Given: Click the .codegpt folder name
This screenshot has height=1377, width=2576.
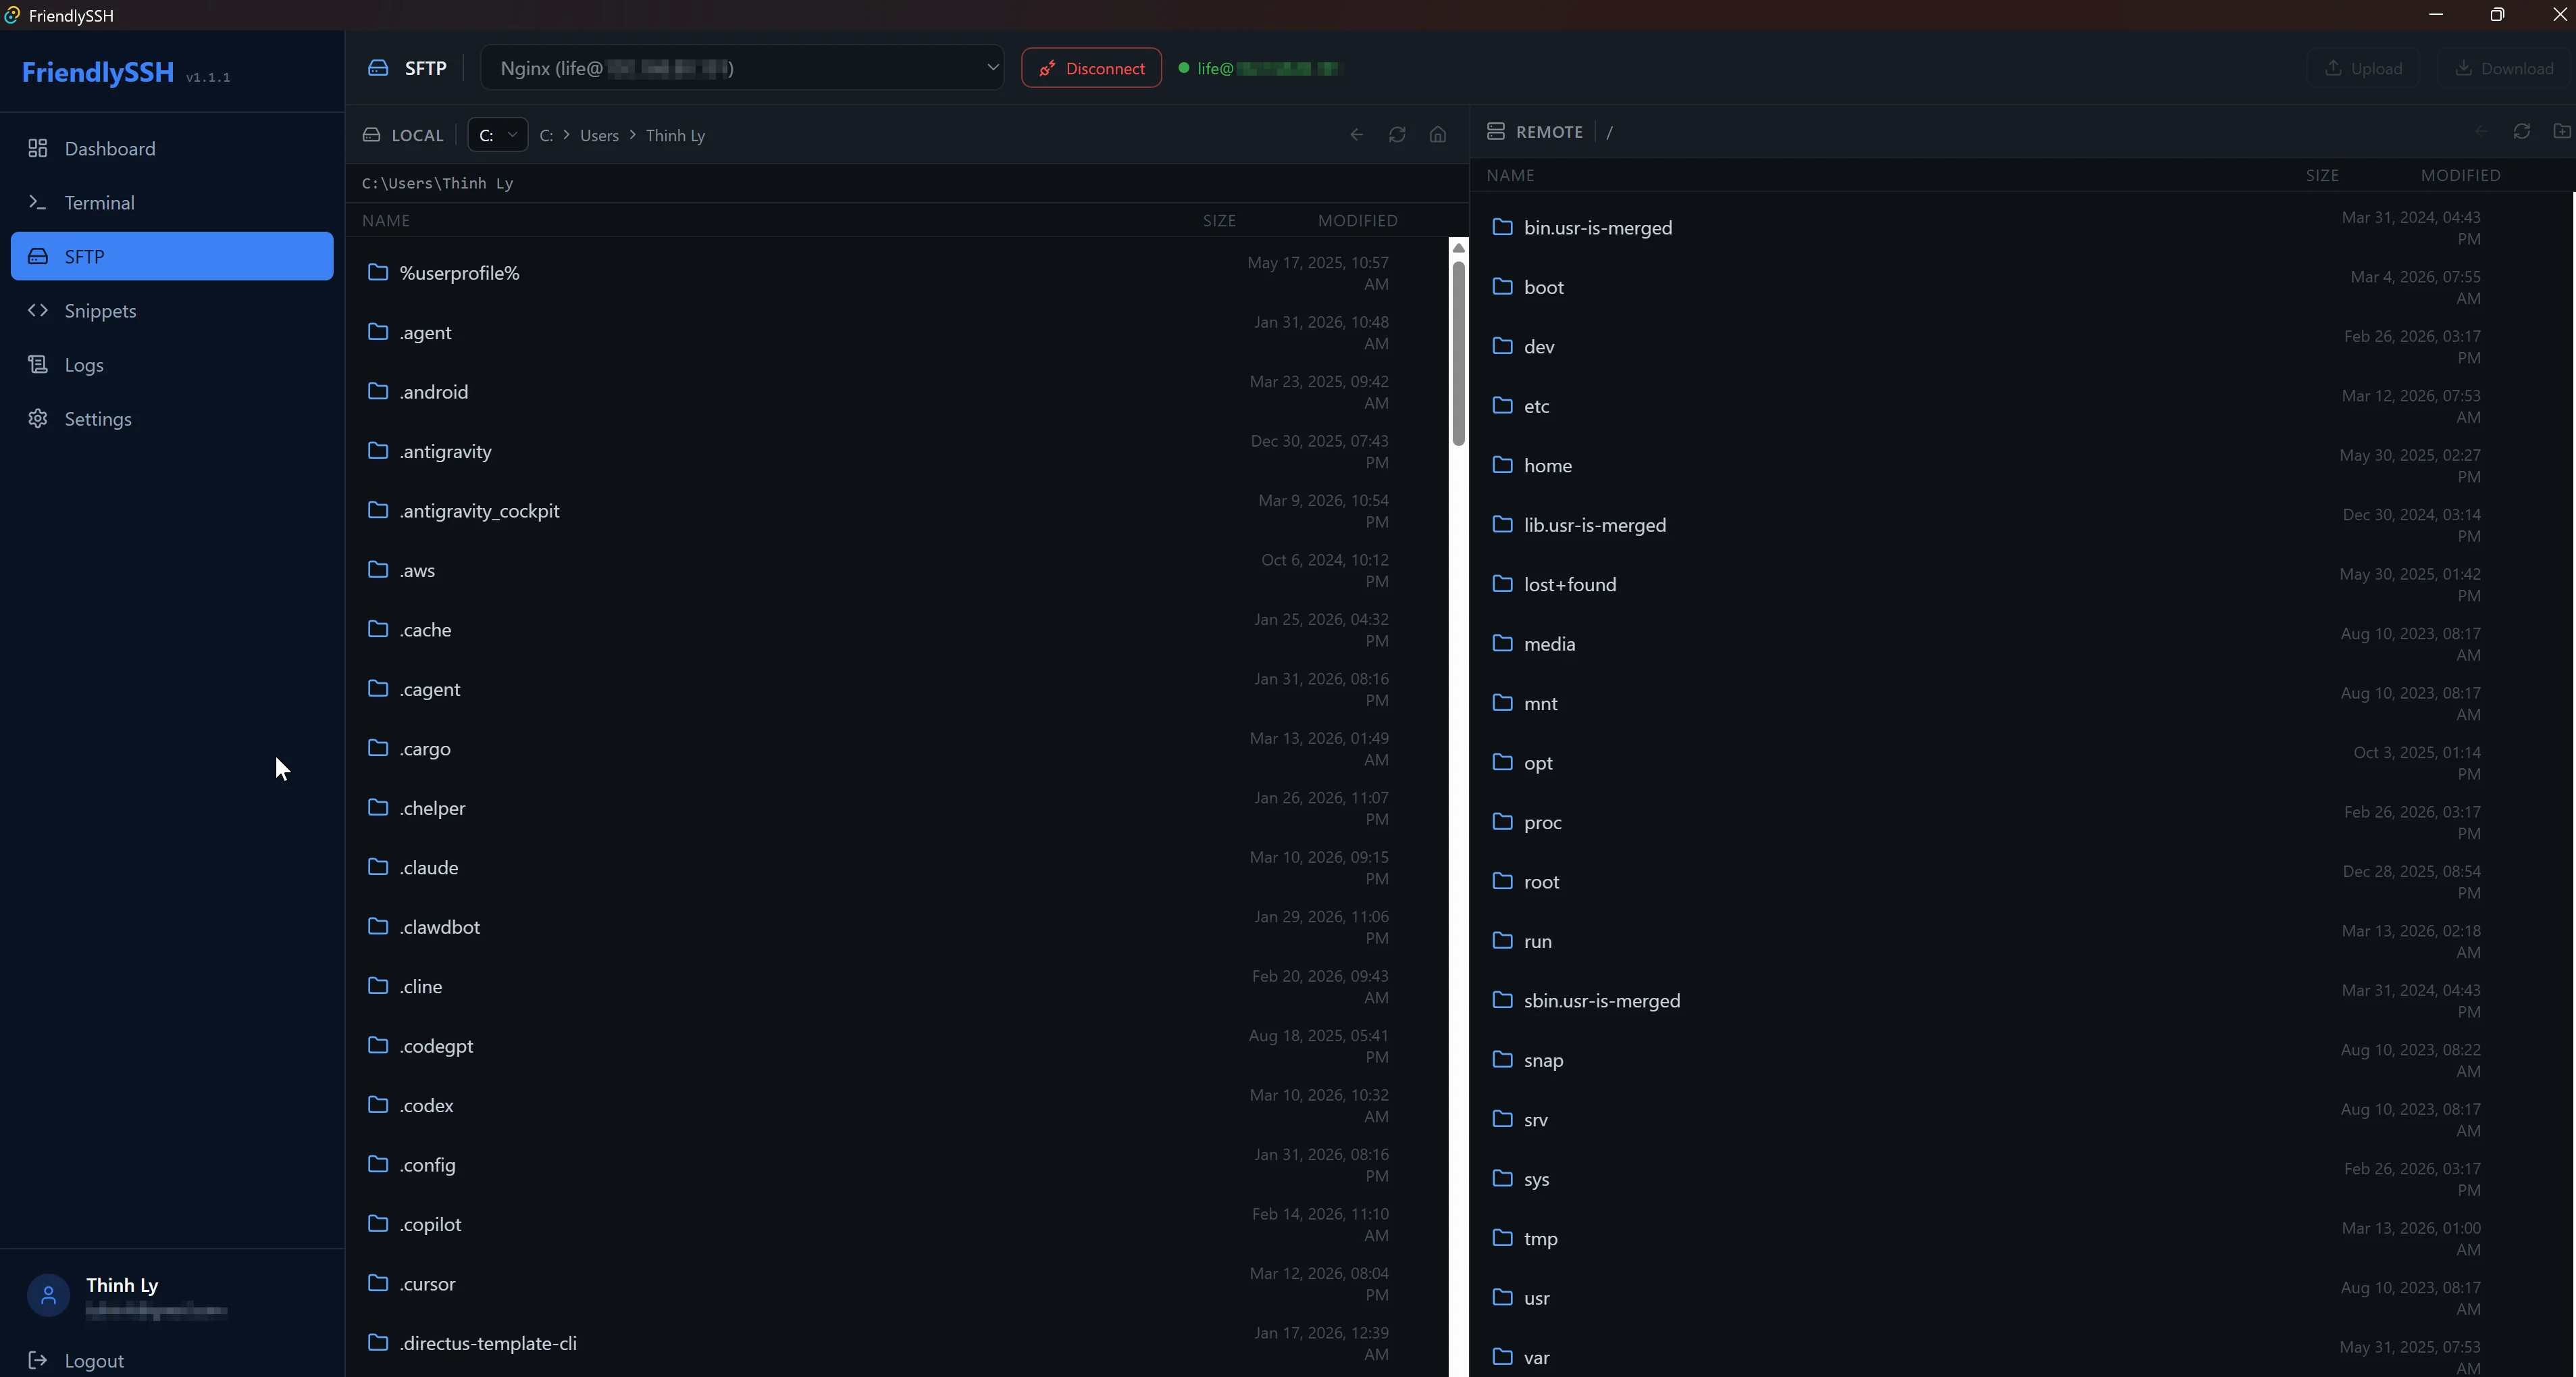Looking at the screenshot, I should coord(436,1046).
